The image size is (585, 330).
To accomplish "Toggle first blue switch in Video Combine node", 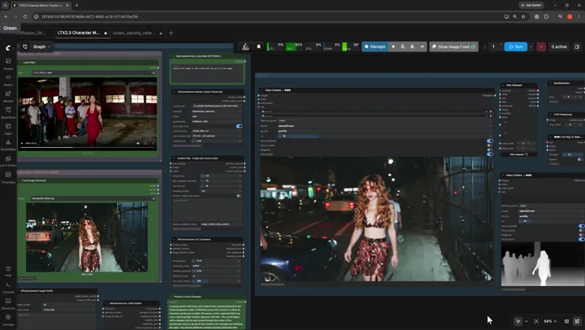I will (x=489, y=141).
